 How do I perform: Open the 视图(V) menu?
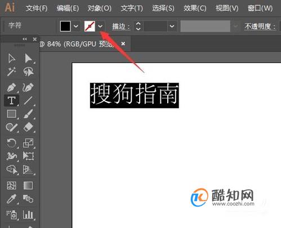point(227,8)
